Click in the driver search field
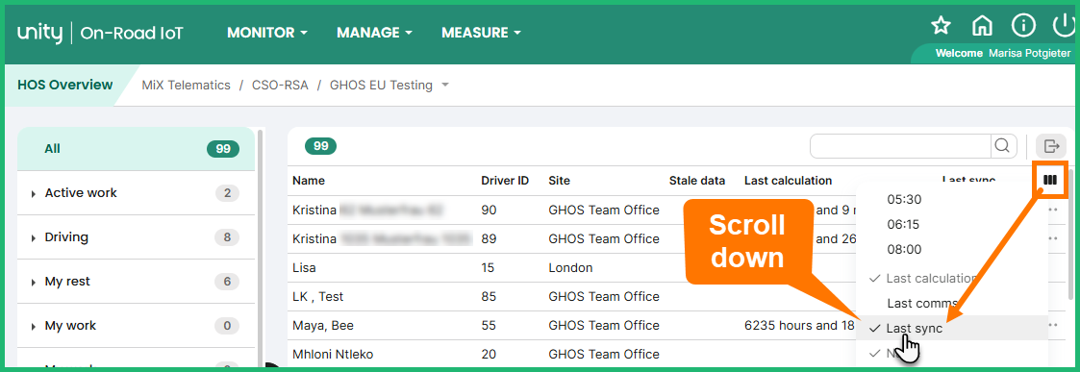 click(900, 146)
